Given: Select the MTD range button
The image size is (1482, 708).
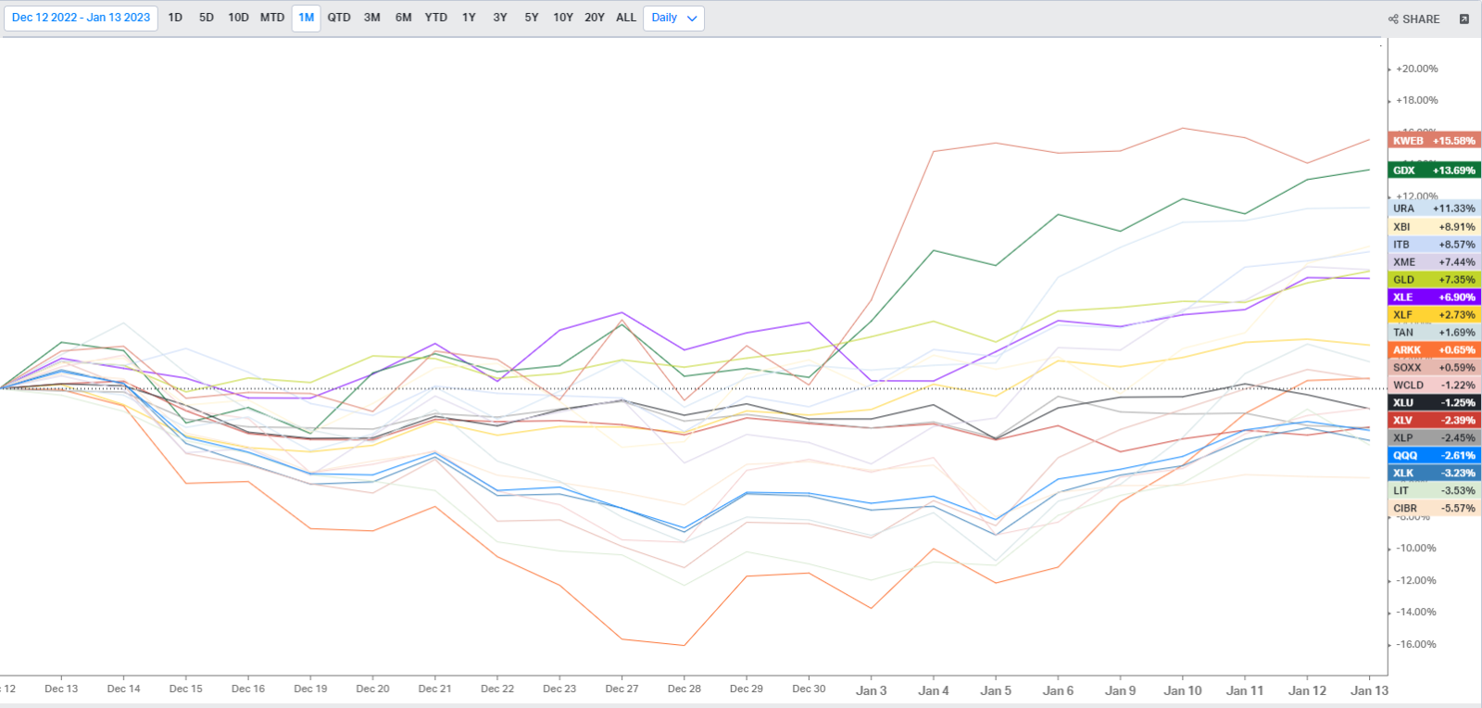Looking at the screenshot, I should tap(272, 18).
